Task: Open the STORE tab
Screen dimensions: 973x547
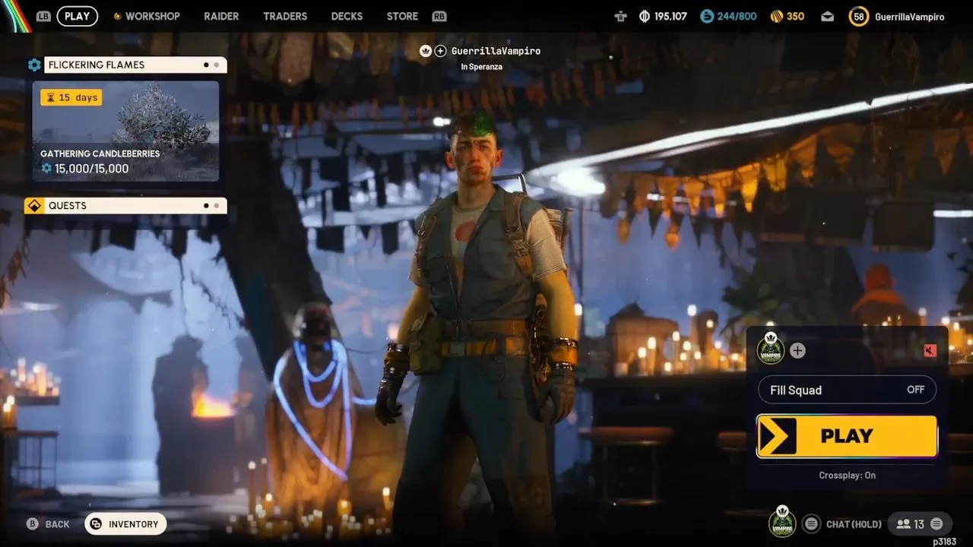Action: tap(402, 16)
